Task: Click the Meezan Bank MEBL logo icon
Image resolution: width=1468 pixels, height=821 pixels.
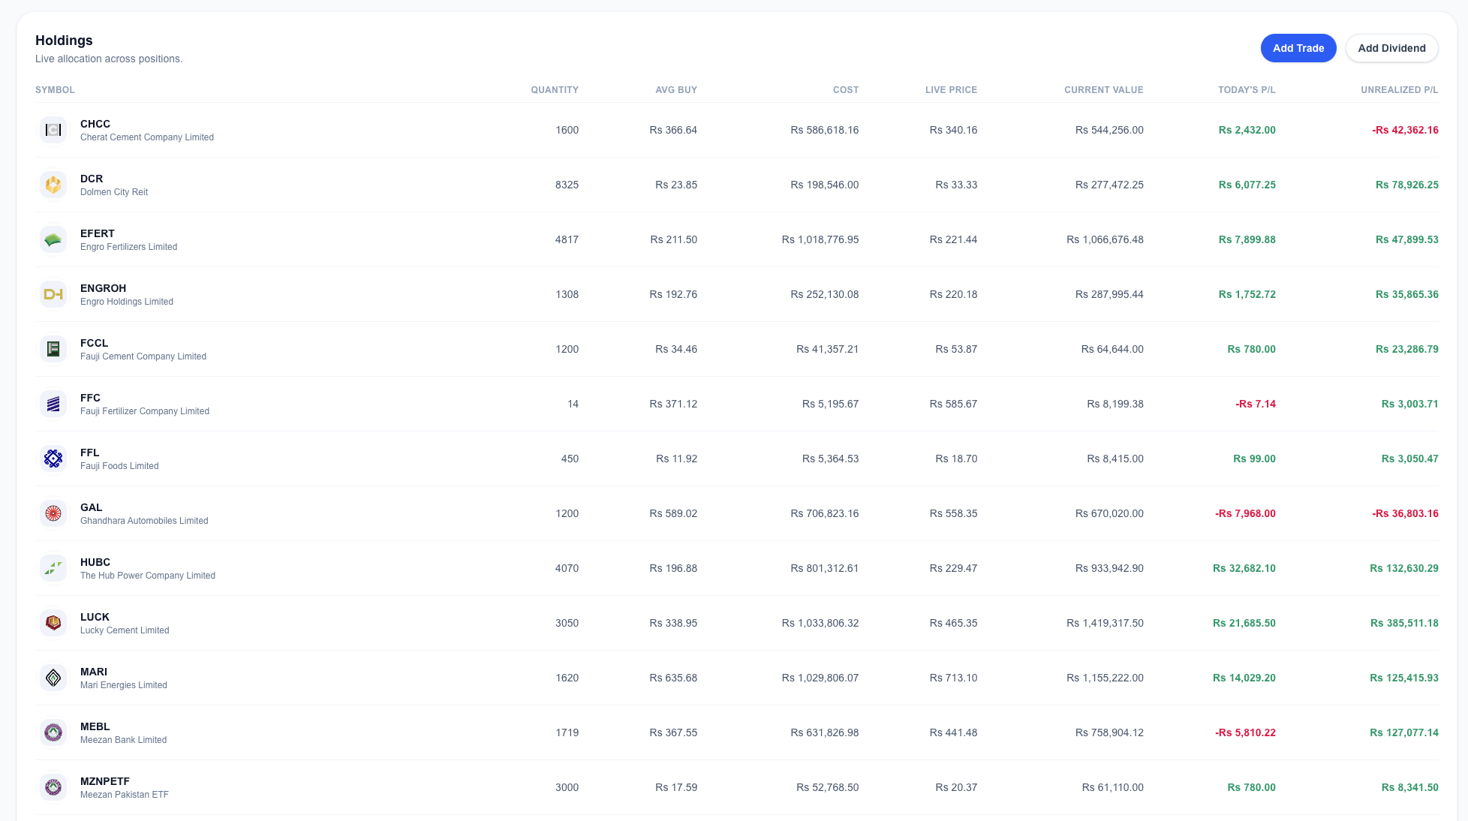Action: (53, 732)
